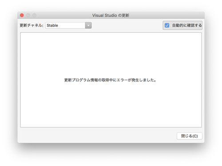222x166 pixels.
Task: Click the Visual Studio の更新 title text
Action: (x=111, y=15)
